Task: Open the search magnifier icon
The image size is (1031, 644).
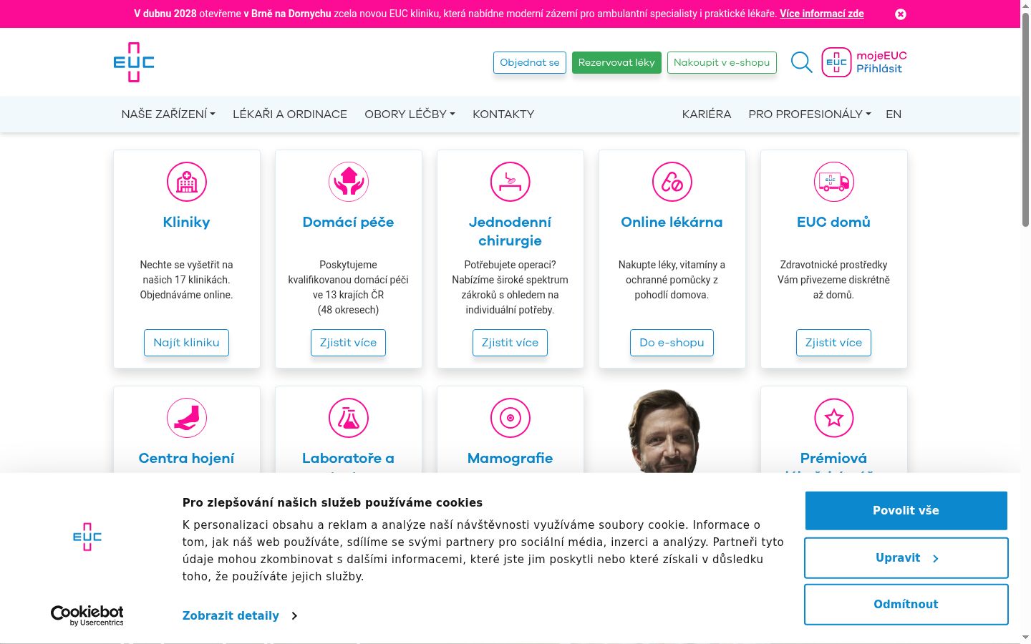Action: point(801,62)
